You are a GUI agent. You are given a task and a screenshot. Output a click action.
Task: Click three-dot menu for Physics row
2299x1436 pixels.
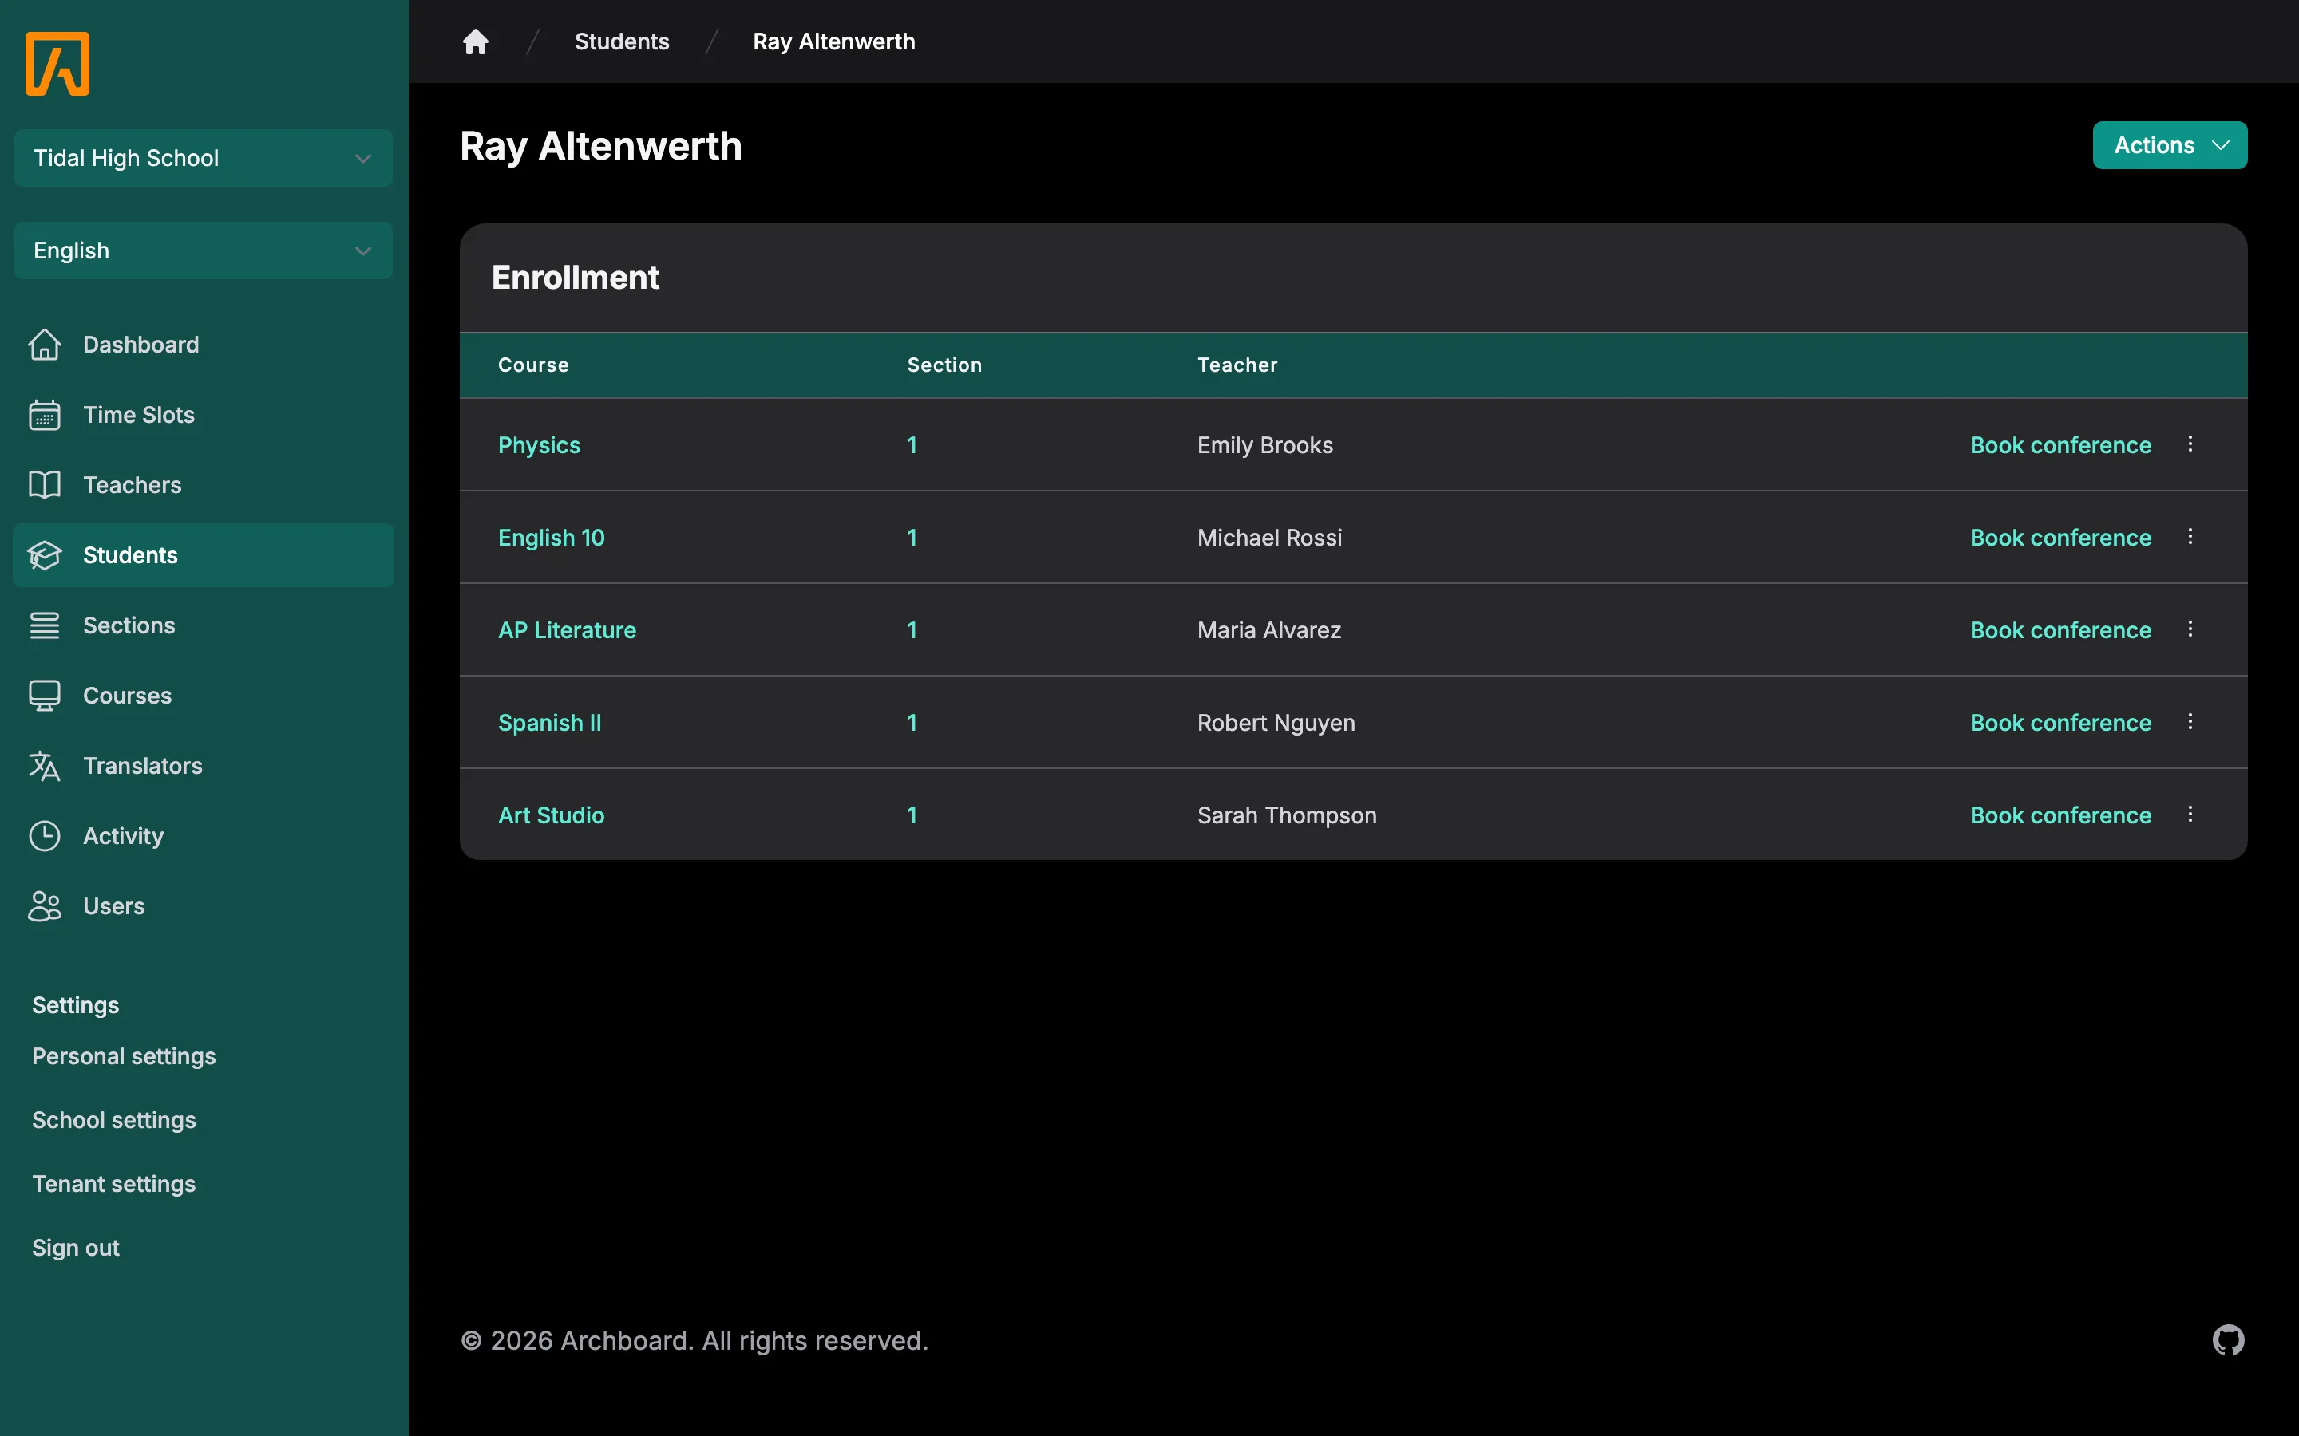coord(2190,444)
